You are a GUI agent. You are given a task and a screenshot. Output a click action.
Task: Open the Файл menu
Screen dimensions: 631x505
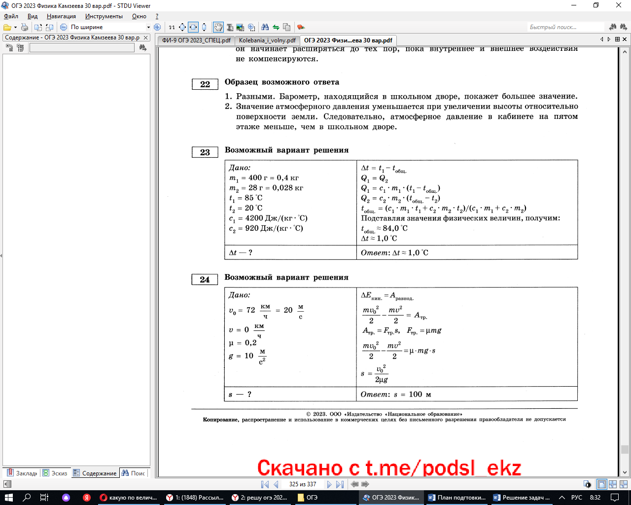[x=11, y=16]
